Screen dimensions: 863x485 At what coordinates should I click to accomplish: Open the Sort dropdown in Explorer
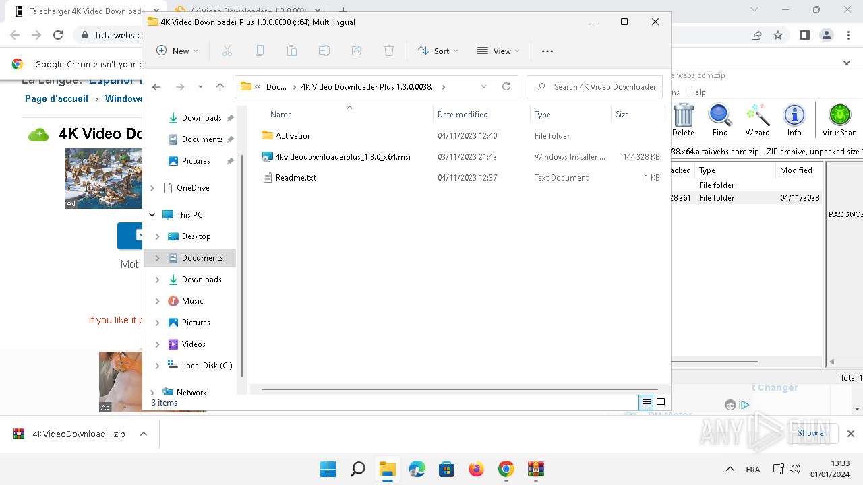pyautogui.click(x=438, y=51)
